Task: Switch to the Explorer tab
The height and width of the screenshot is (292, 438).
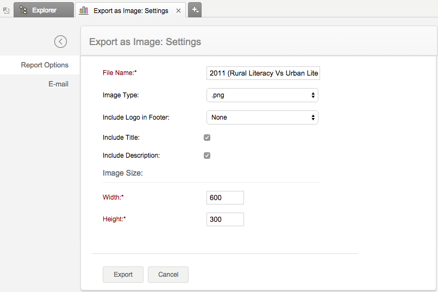Action: [x=43, y=10]
